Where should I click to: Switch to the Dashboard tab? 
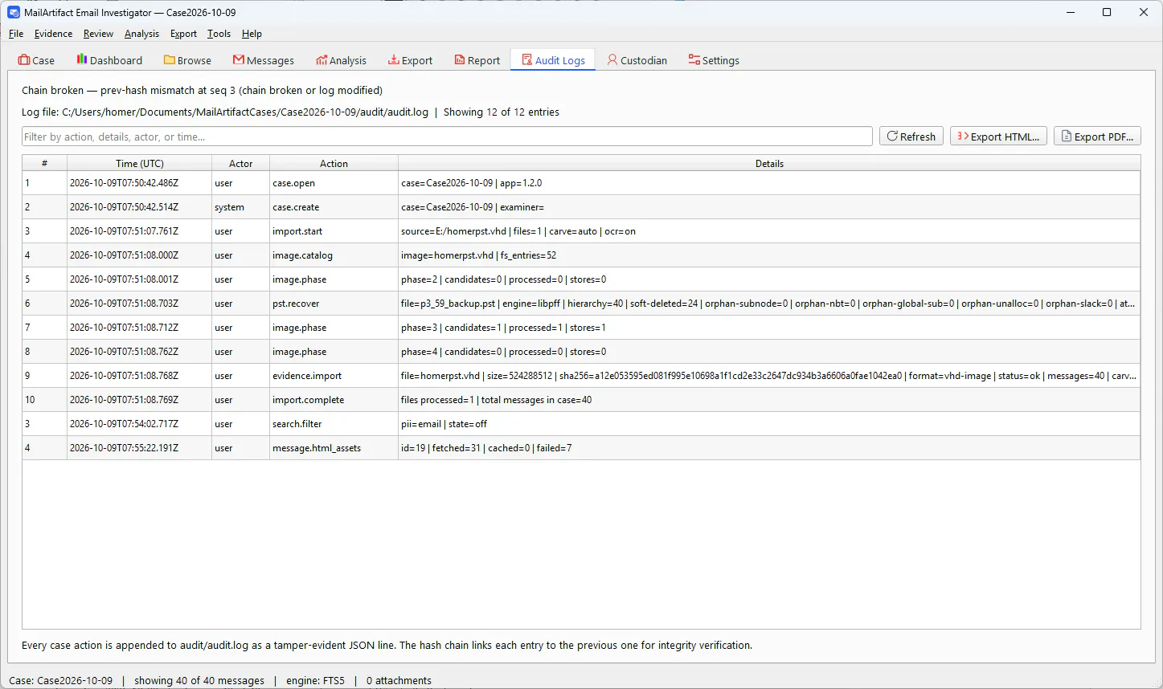(109, 60)
